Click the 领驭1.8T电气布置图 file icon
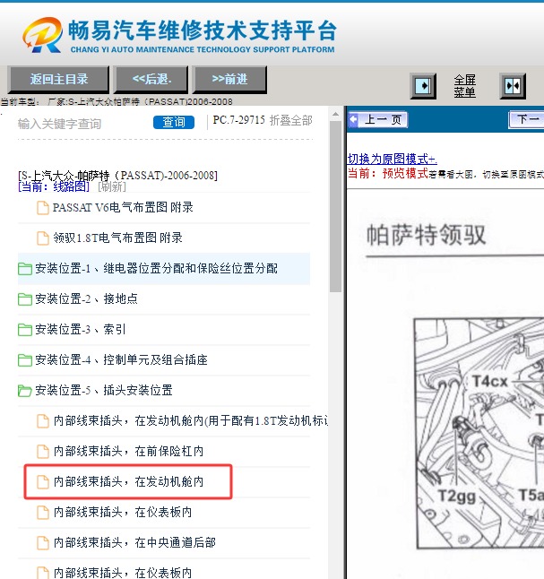Viewport: 544px width, 579px height. pos(42,238)
